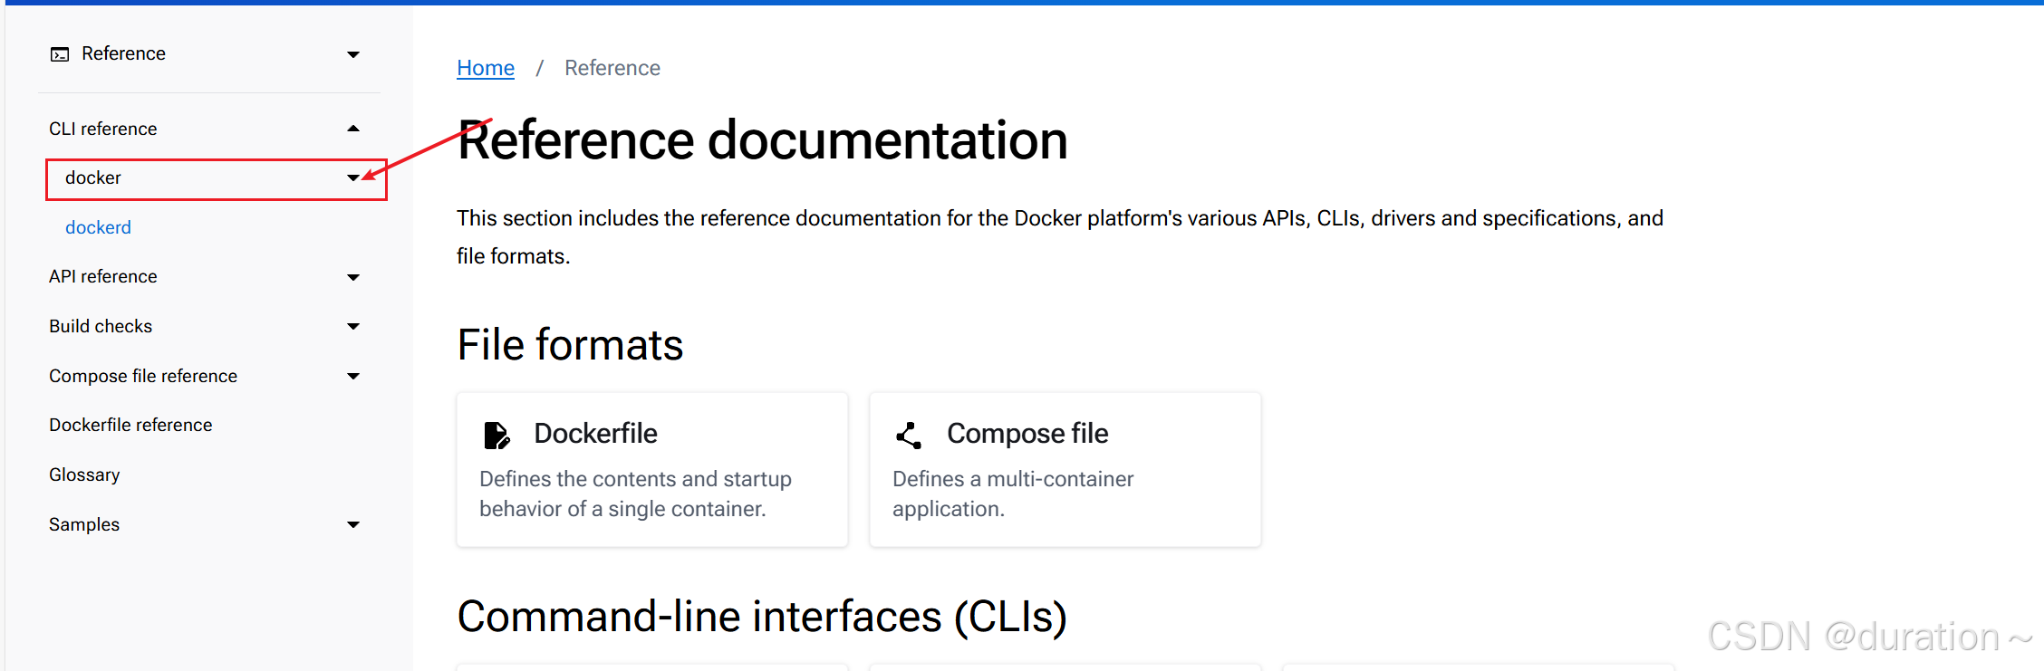Viewport: 2044px width, 671px height.
Task: Select the docker item in sidebar
Action: coord(216,178)
